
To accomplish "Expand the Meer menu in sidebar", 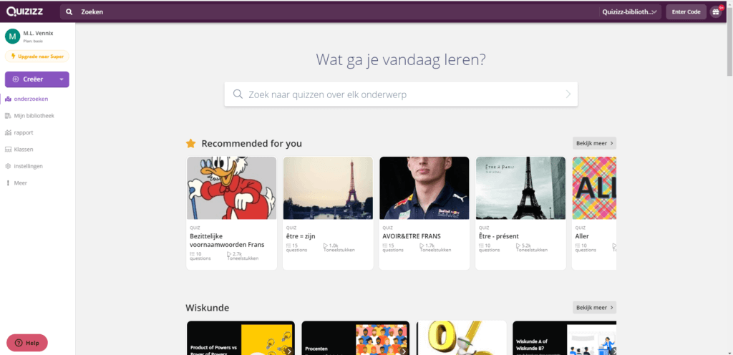I will tap(20, 183).
